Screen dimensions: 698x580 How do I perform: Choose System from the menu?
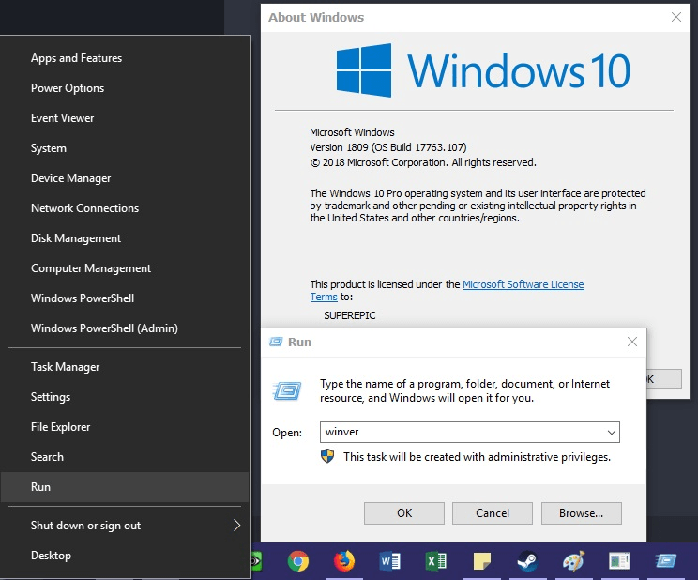(x=125, y=148)
